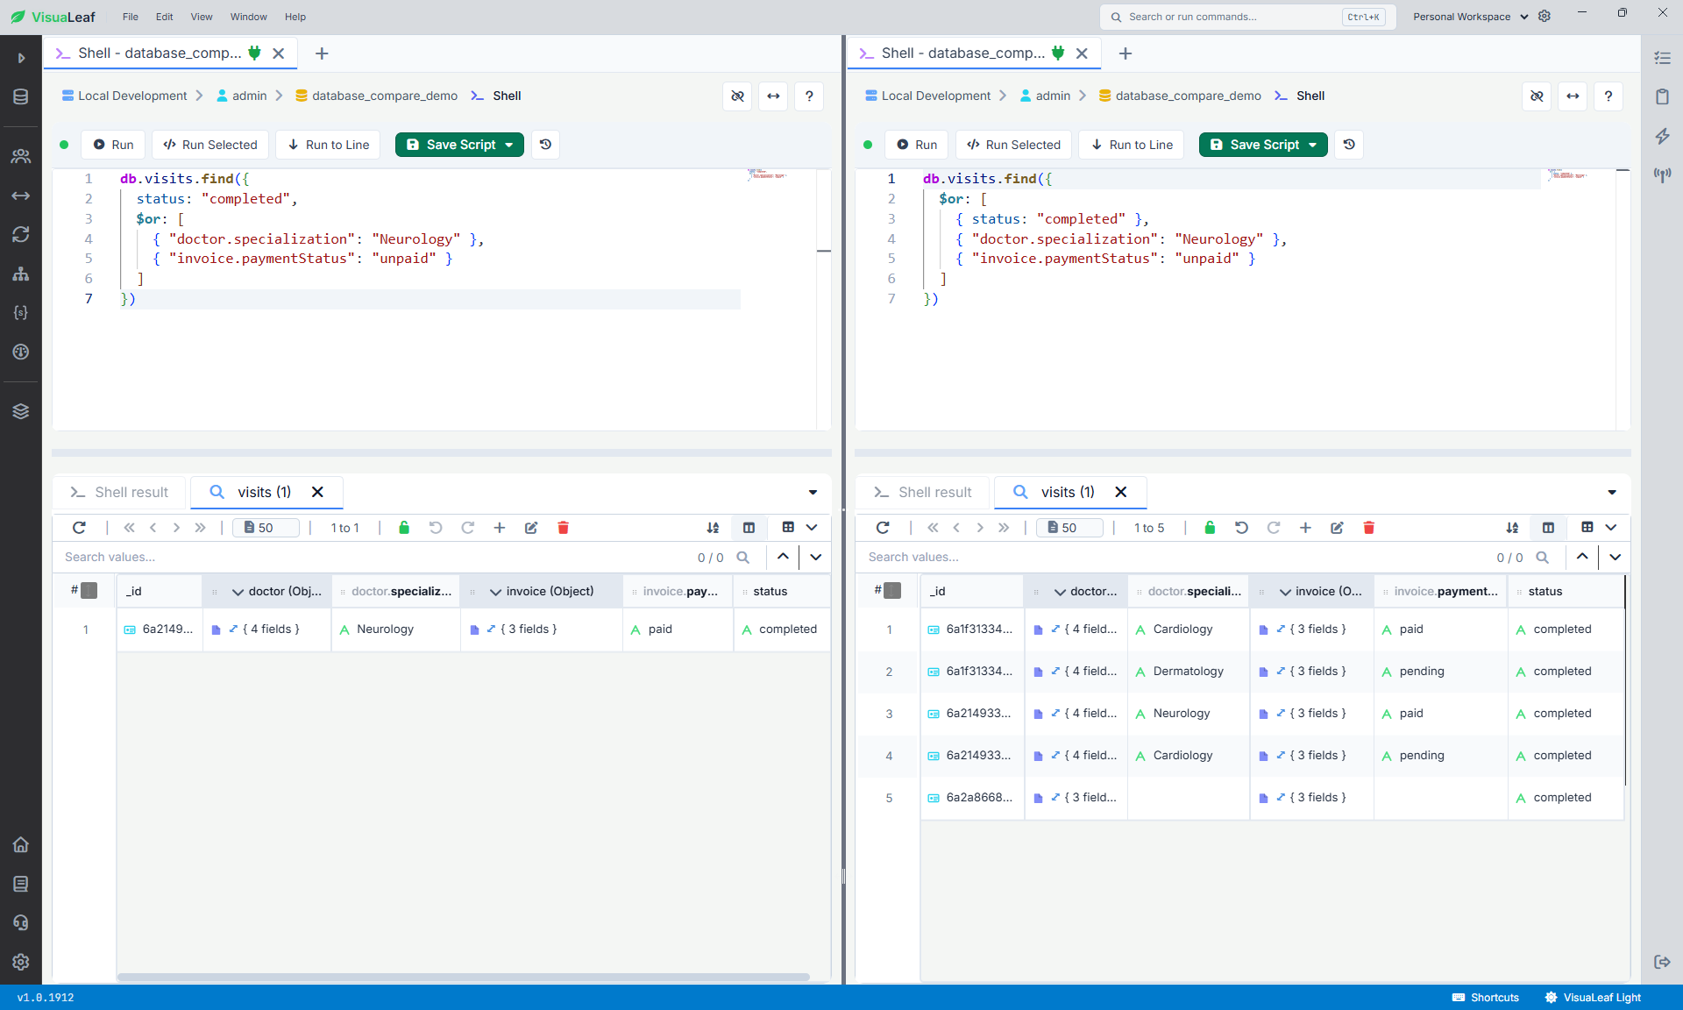Screen dimensions: 1683x1010
Task: Refresh the left visits results grid
Action: click(x=79, y=528)
